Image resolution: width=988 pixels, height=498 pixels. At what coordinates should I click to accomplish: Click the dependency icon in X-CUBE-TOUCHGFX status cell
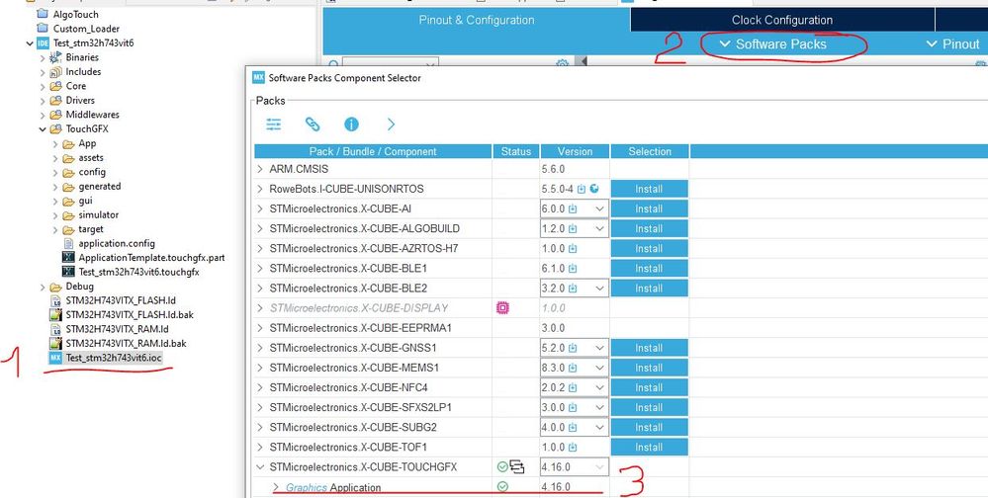tap(517, 466)
